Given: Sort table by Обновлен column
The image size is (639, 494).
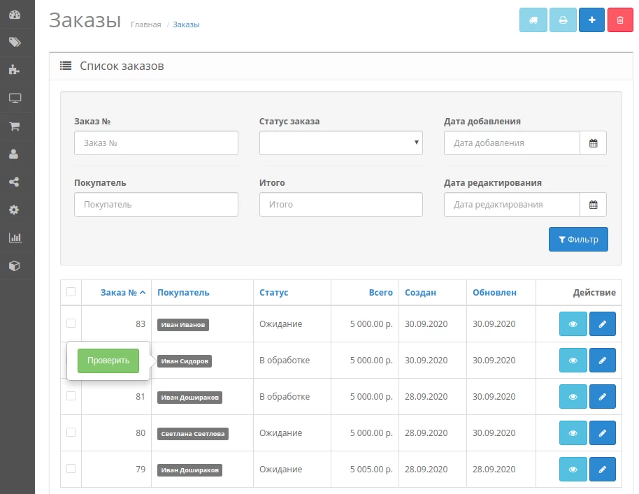Looking at the screenshot, I should point(494,292).
